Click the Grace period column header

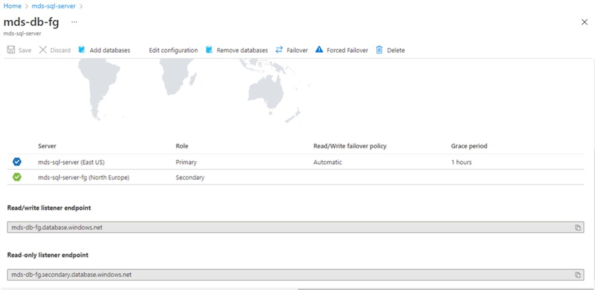coord(469,146)
